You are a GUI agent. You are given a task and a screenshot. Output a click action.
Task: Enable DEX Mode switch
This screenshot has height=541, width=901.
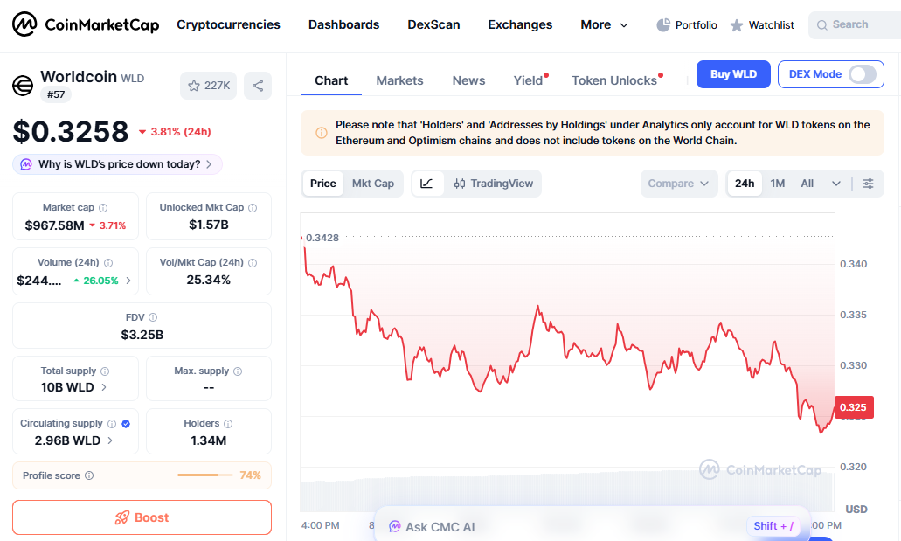(x=864, y=74)
